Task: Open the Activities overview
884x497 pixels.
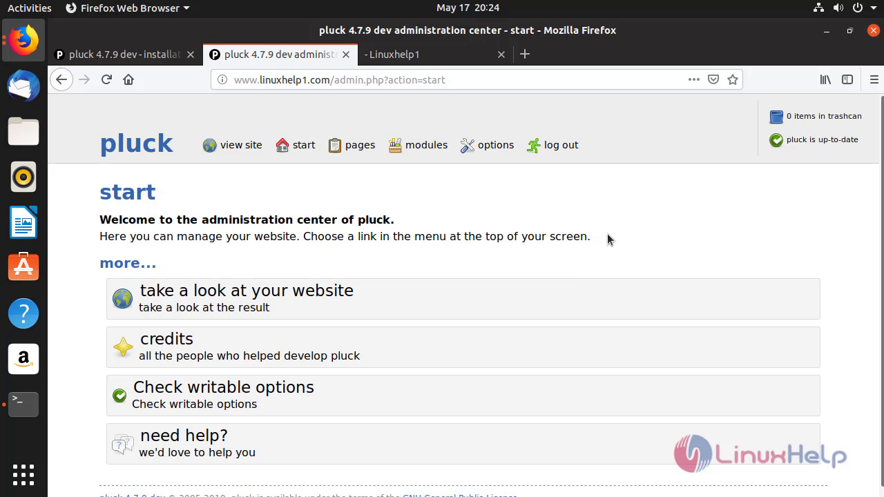Action: 29,8
